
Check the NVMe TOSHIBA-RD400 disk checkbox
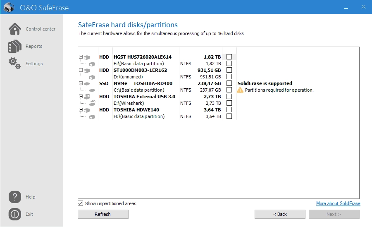(x=229, y=83)
